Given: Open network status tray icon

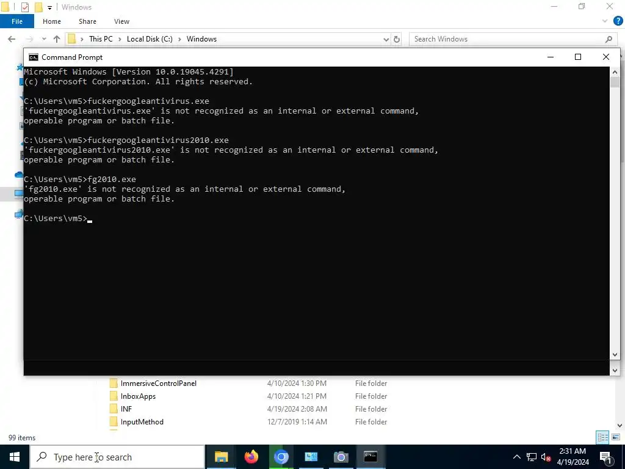Looking at the screenshot, I should point(532,457).
